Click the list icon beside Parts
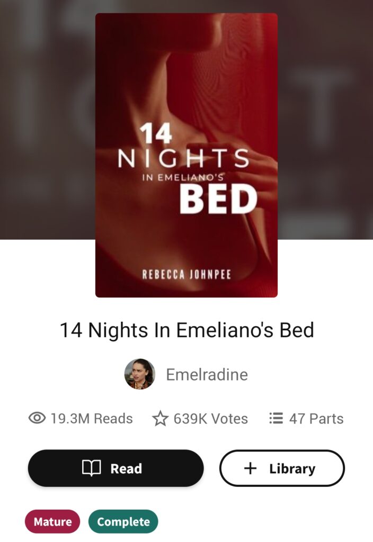373x542 pixels. [x=276, y=418]
